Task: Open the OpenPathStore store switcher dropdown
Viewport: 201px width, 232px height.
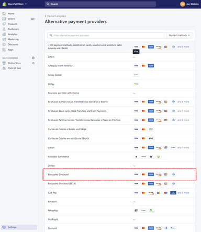Action: (x=17, y=4)
